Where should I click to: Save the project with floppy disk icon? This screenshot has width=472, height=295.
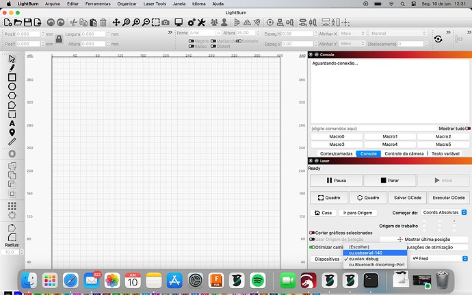tap(27, 23)
